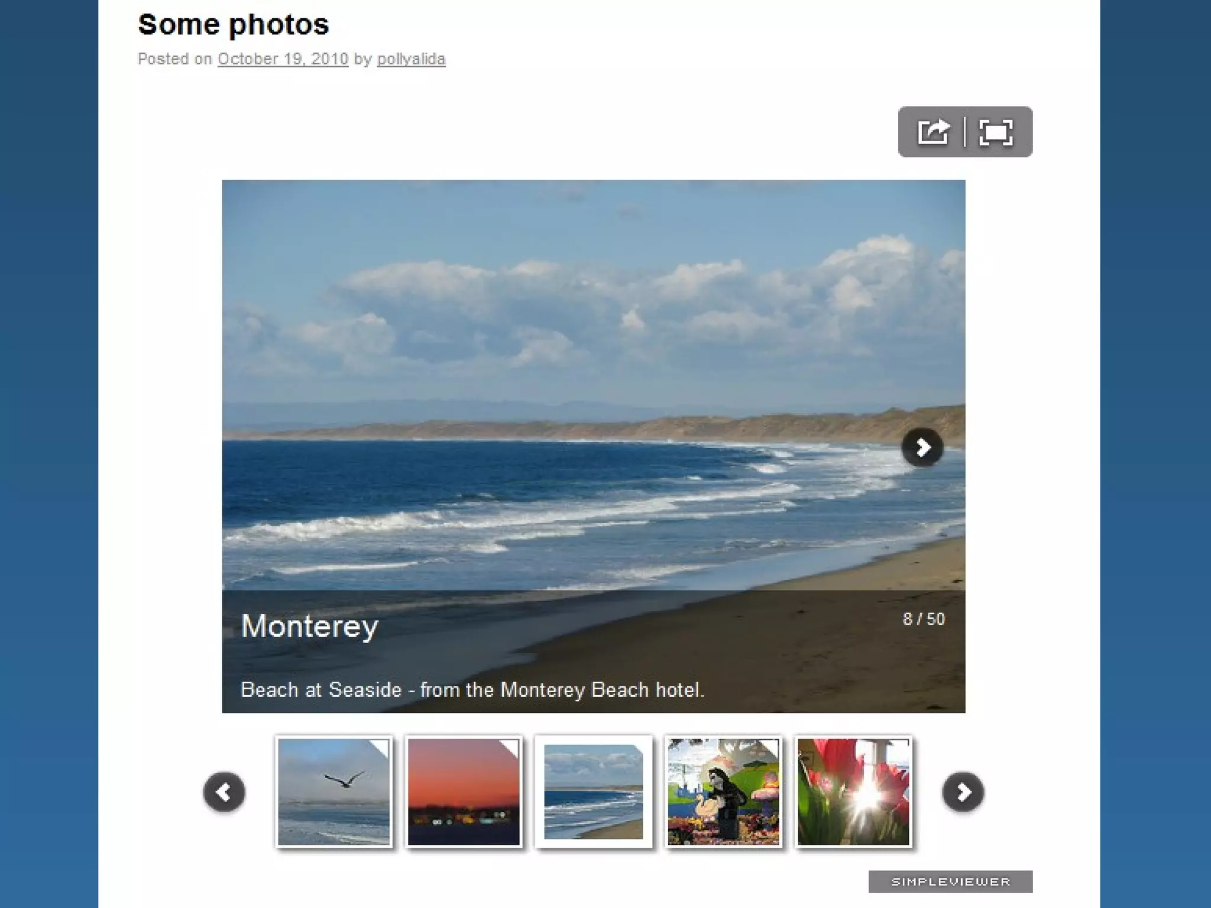
Task: Open the October 19, 2010 date link
Action: click(283, 59)
